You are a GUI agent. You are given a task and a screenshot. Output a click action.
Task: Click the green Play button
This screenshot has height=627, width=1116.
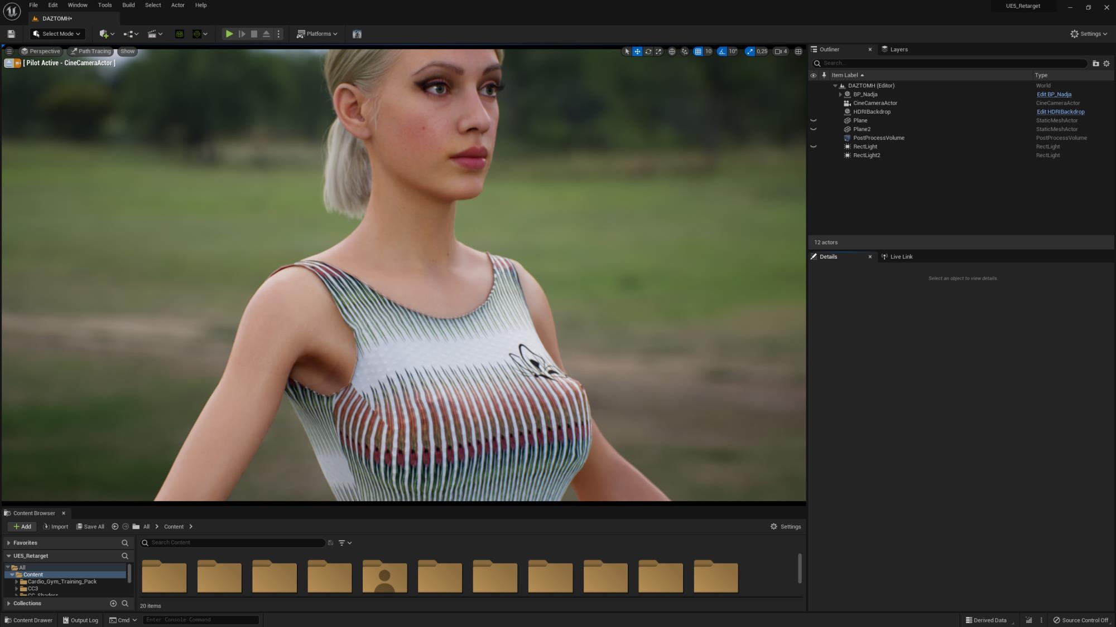pos(229,34)
